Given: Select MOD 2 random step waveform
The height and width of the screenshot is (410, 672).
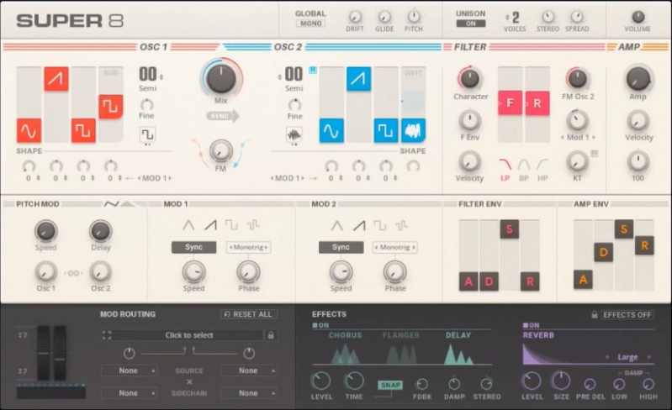Looking at the screenshot, I should (401, 225).
